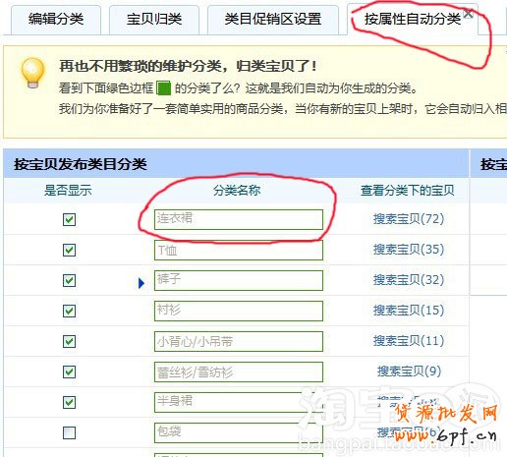Image resolution: width=507 pixels, height=457 pixels.
Task: Open 搜索宝贝(72) link for 连衣裙
Action: pos(409,219)
